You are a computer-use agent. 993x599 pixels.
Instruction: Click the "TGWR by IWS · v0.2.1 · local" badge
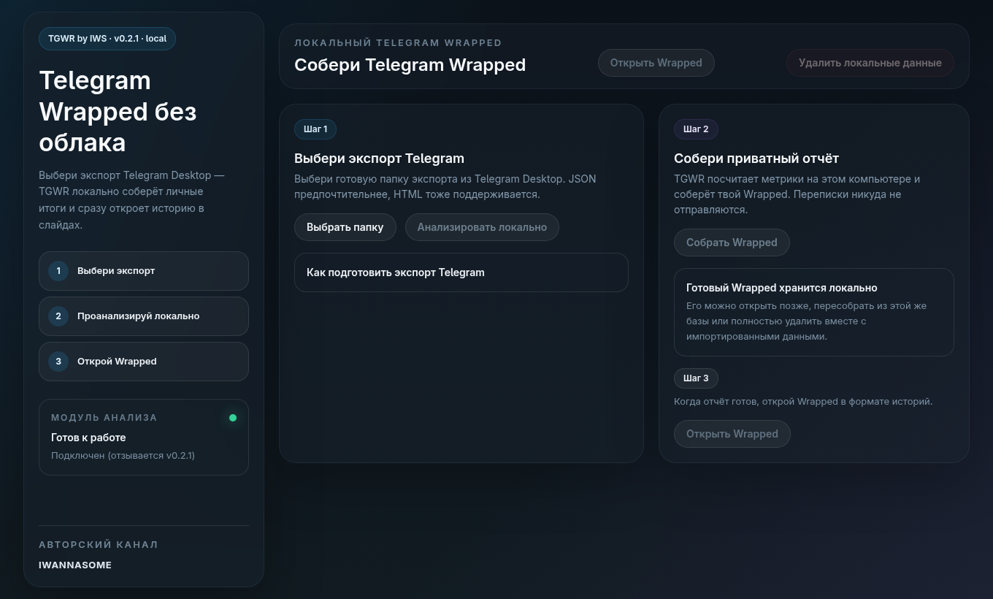coord(107,39)
